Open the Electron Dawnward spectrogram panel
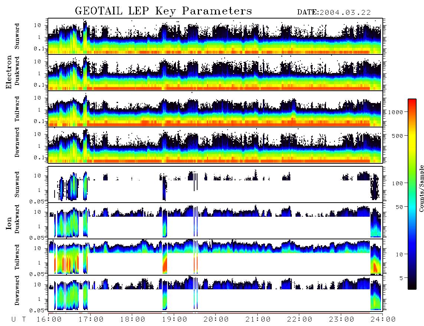The image size is (424, 326). coord(215,145)
